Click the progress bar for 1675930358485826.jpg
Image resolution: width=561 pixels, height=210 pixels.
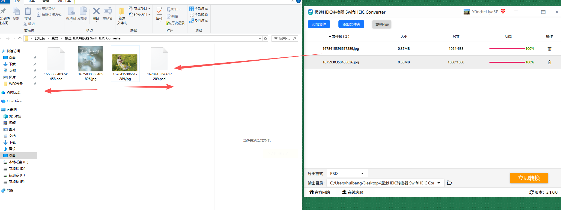(x=507, y=62)
